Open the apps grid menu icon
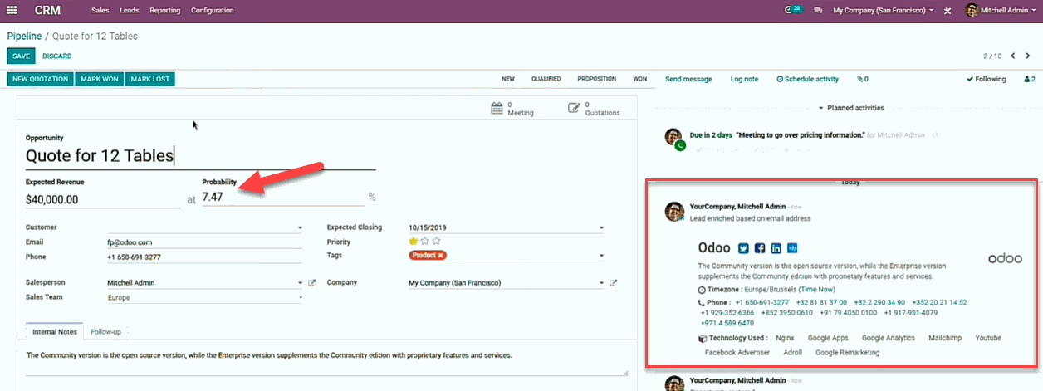This screenshot has height=391, width=1043. [12, 10]
